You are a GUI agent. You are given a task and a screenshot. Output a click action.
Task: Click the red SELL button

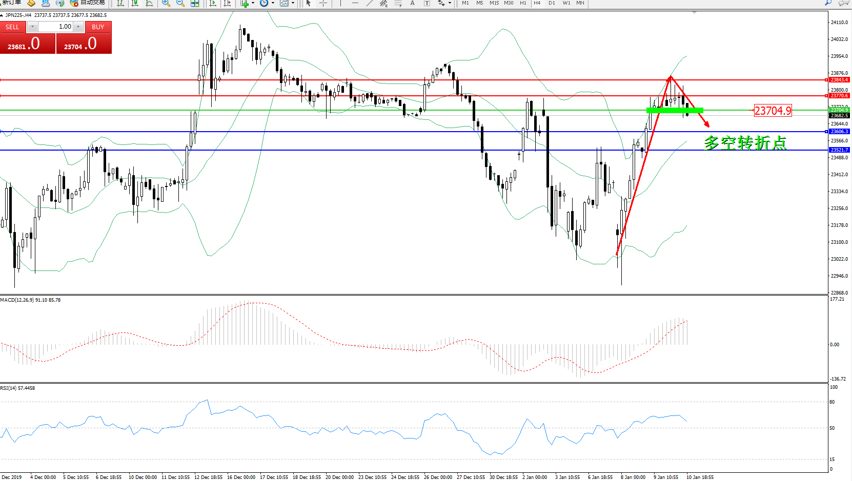[x=13, y=27]
